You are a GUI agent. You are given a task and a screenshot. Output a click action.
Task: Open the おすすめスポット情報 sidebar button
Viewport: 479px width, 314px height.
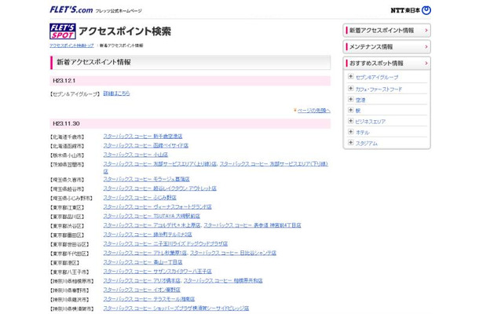pos(387,64)
